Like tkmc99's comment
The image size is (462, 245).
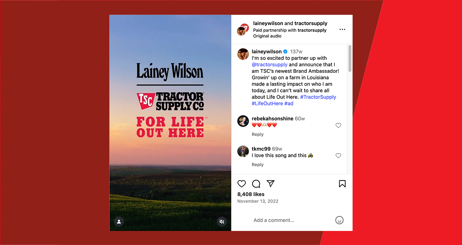tap(338, 156)
